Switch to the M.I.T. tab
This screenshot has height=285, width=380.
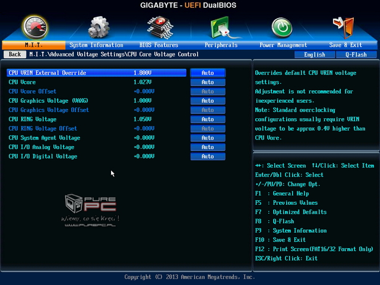(34, 45)
